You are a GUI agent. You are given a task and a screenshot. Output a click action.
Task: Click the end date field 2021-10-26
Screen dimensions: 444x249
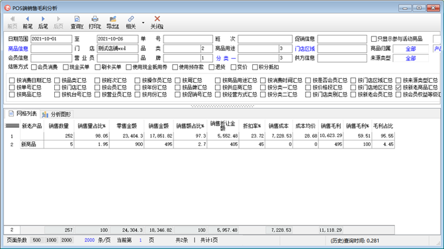(x=118, y=39)
